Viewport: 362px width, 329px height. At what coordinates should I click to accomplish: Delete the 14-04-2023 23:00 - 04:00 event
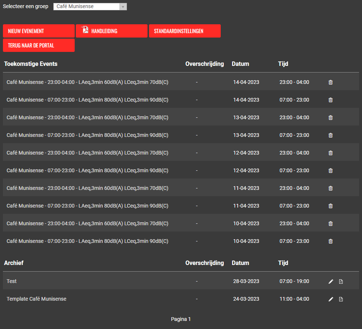330,82
